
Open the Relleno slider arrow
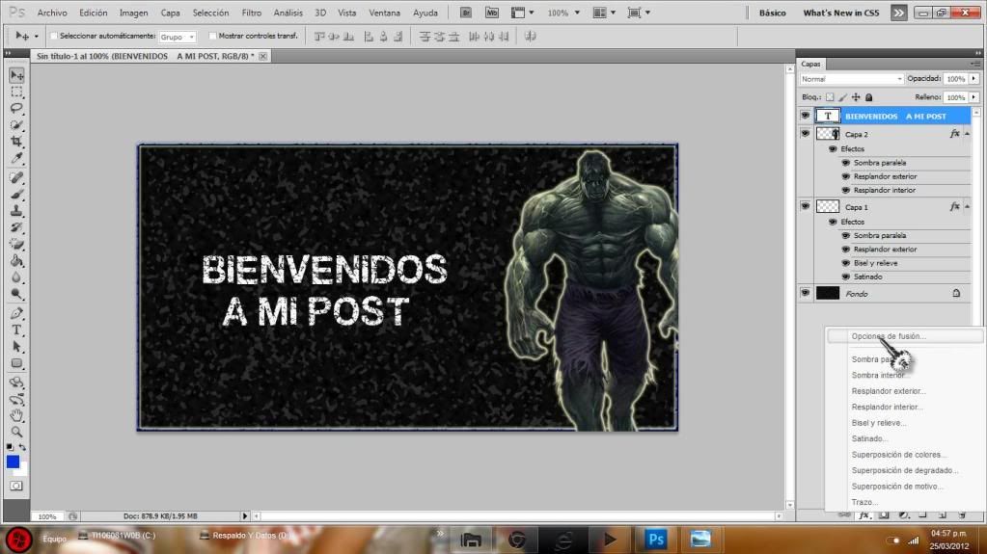pos(973,97)
